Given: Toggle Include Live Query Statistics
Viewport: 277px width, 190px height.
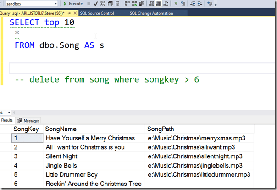Looking at the screenshot, I should coord(134,4).
